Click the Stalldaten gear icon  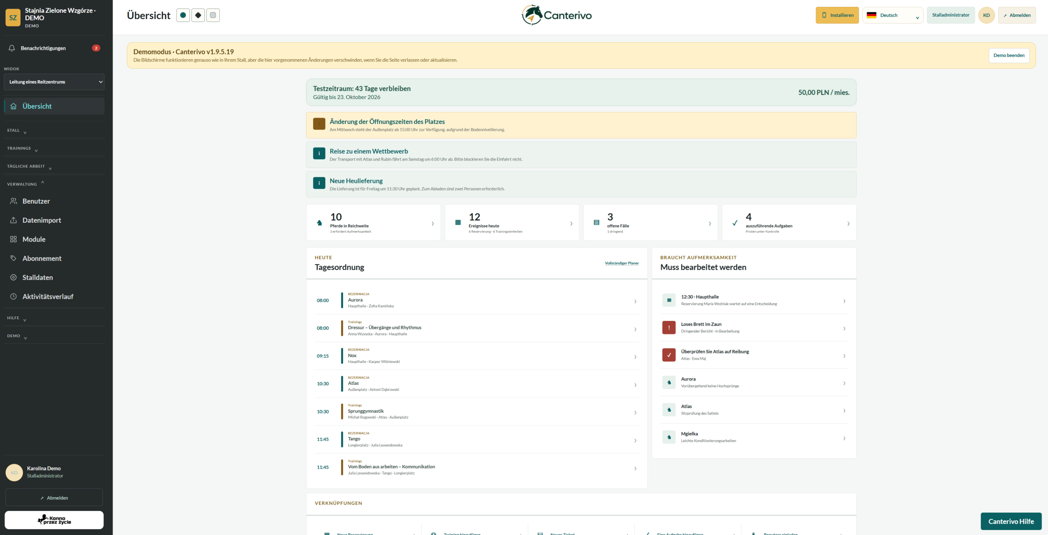click(x=14, y=278)
